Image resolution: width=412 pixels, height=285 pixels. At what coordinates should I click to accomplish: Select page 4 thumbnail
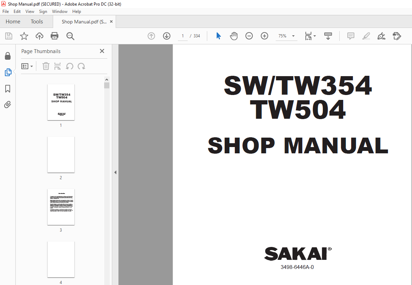61,259
